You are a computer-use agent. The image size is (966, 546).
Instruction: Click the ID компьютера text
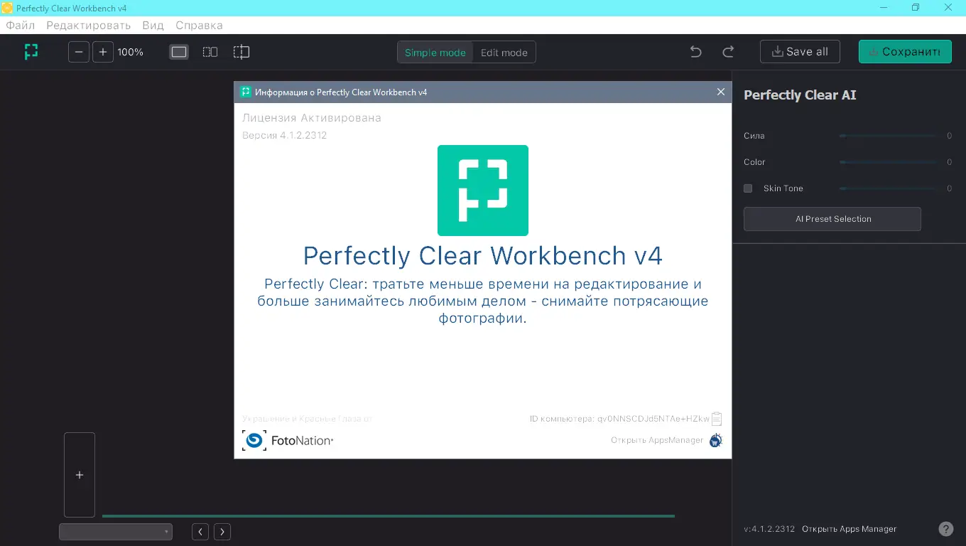tap(619, 419)
